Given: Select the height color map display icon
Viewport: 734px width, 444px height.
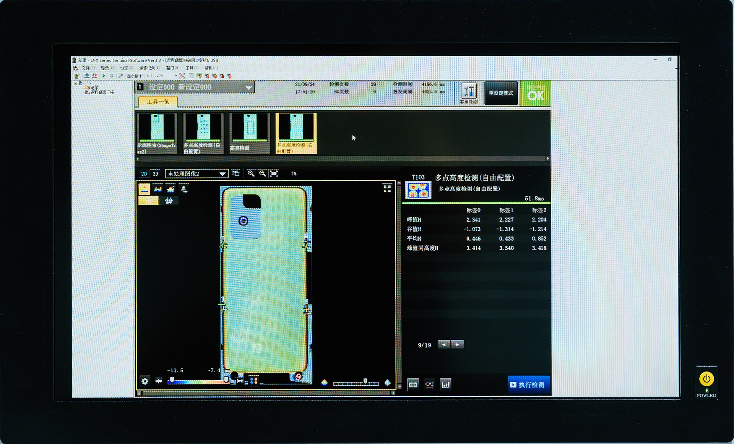Looking at the screenshot, I should (x=145, y=189).
